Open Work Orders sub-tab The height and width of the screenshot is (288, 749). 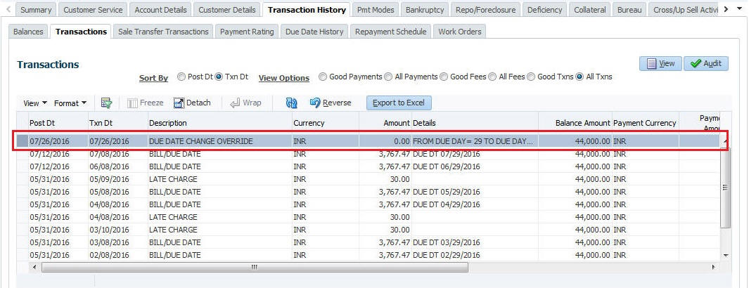pyautogui.click(x=459, y=32)
